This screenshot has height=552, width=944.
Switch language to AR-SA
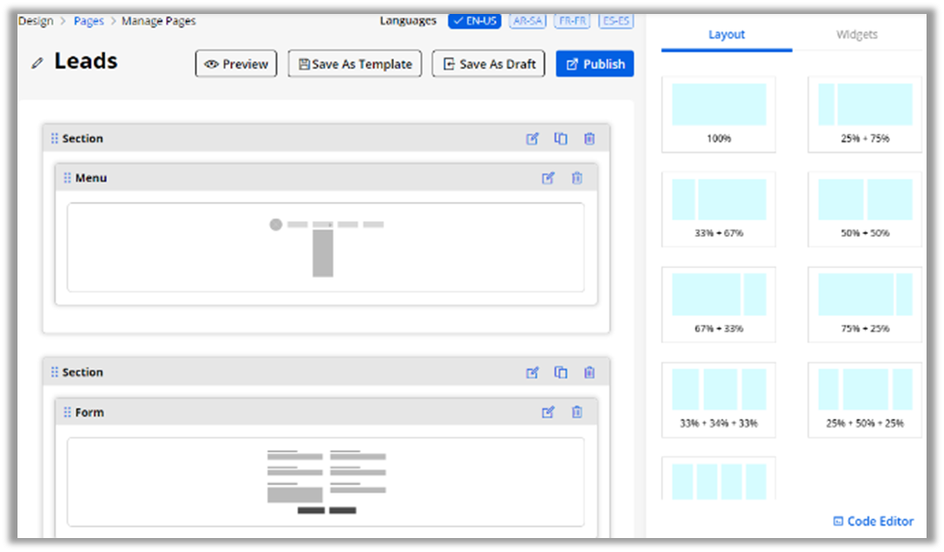tap(527, 21)
